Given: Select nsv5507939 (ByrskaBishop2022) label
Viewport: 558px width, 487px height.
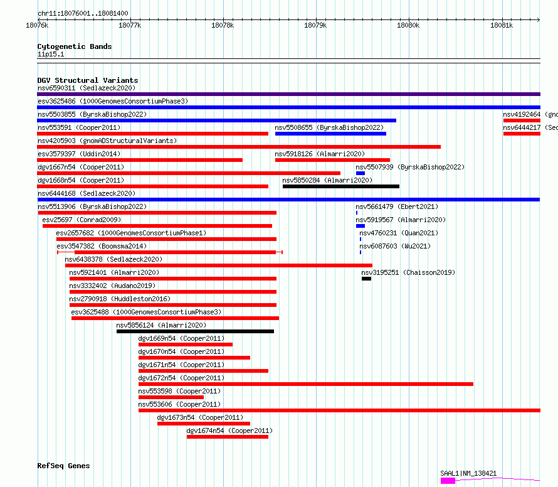Looking at the screenshot, I should click(410, 167).
